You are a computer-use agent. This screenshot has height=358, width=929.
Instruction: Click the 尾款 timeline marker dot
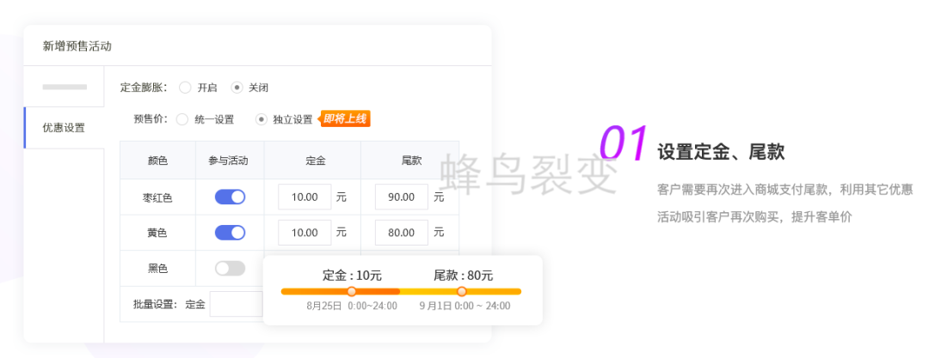click(462, 292)
